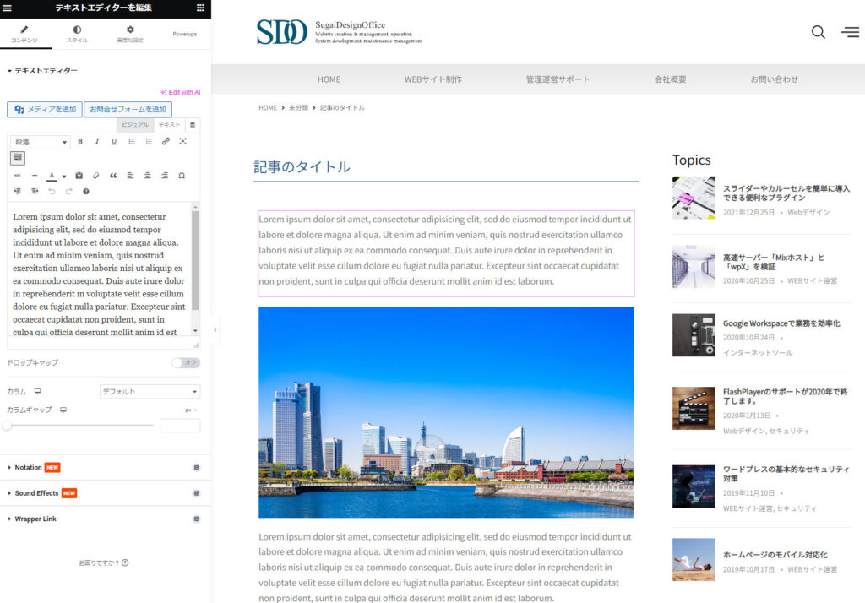Click the bulleted list icon
Screen dimensions: 865x603
point(132,142)
